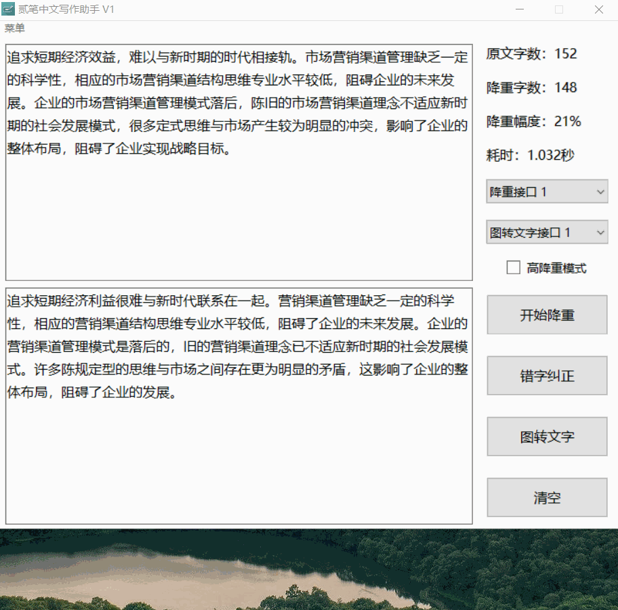Image resolution: width=618 pixels, height=610 pixels.
Task: Minimize the 贰笔中文写作助手 window
Action: pos(520,9)
